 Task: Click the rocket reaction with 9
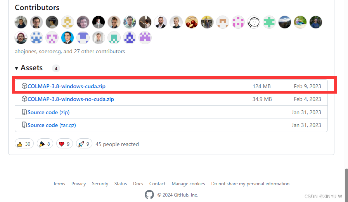click(x=84, y=144)
